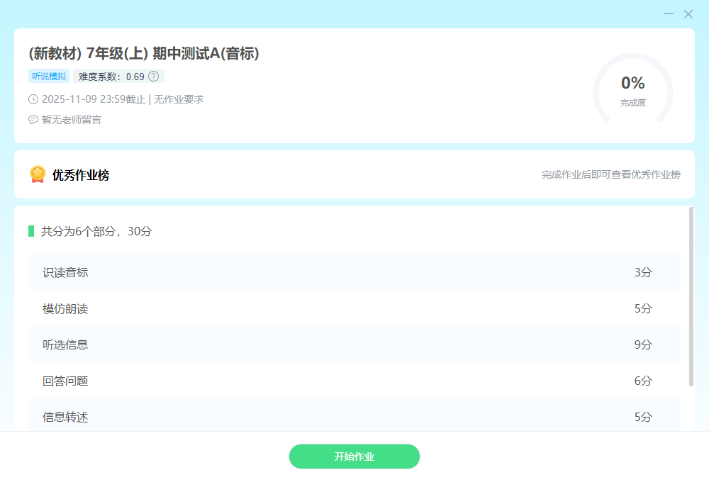Click the 0% completion progress circle
This screenshot has width=709, height=482.
[x=632, y=89]
